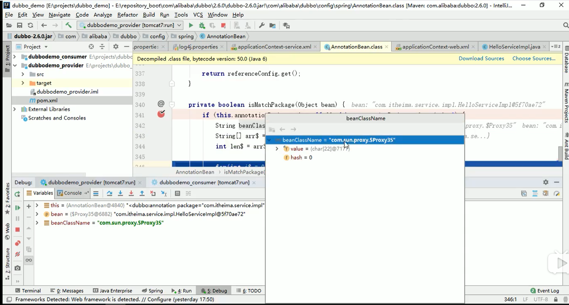Toggle the breakpoint on line 341
569x305 pixels.
tap(161, 114)
